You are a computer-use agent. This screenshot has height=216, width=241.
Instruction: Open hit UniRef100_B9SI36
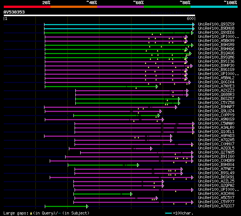[x=216, y=62]
